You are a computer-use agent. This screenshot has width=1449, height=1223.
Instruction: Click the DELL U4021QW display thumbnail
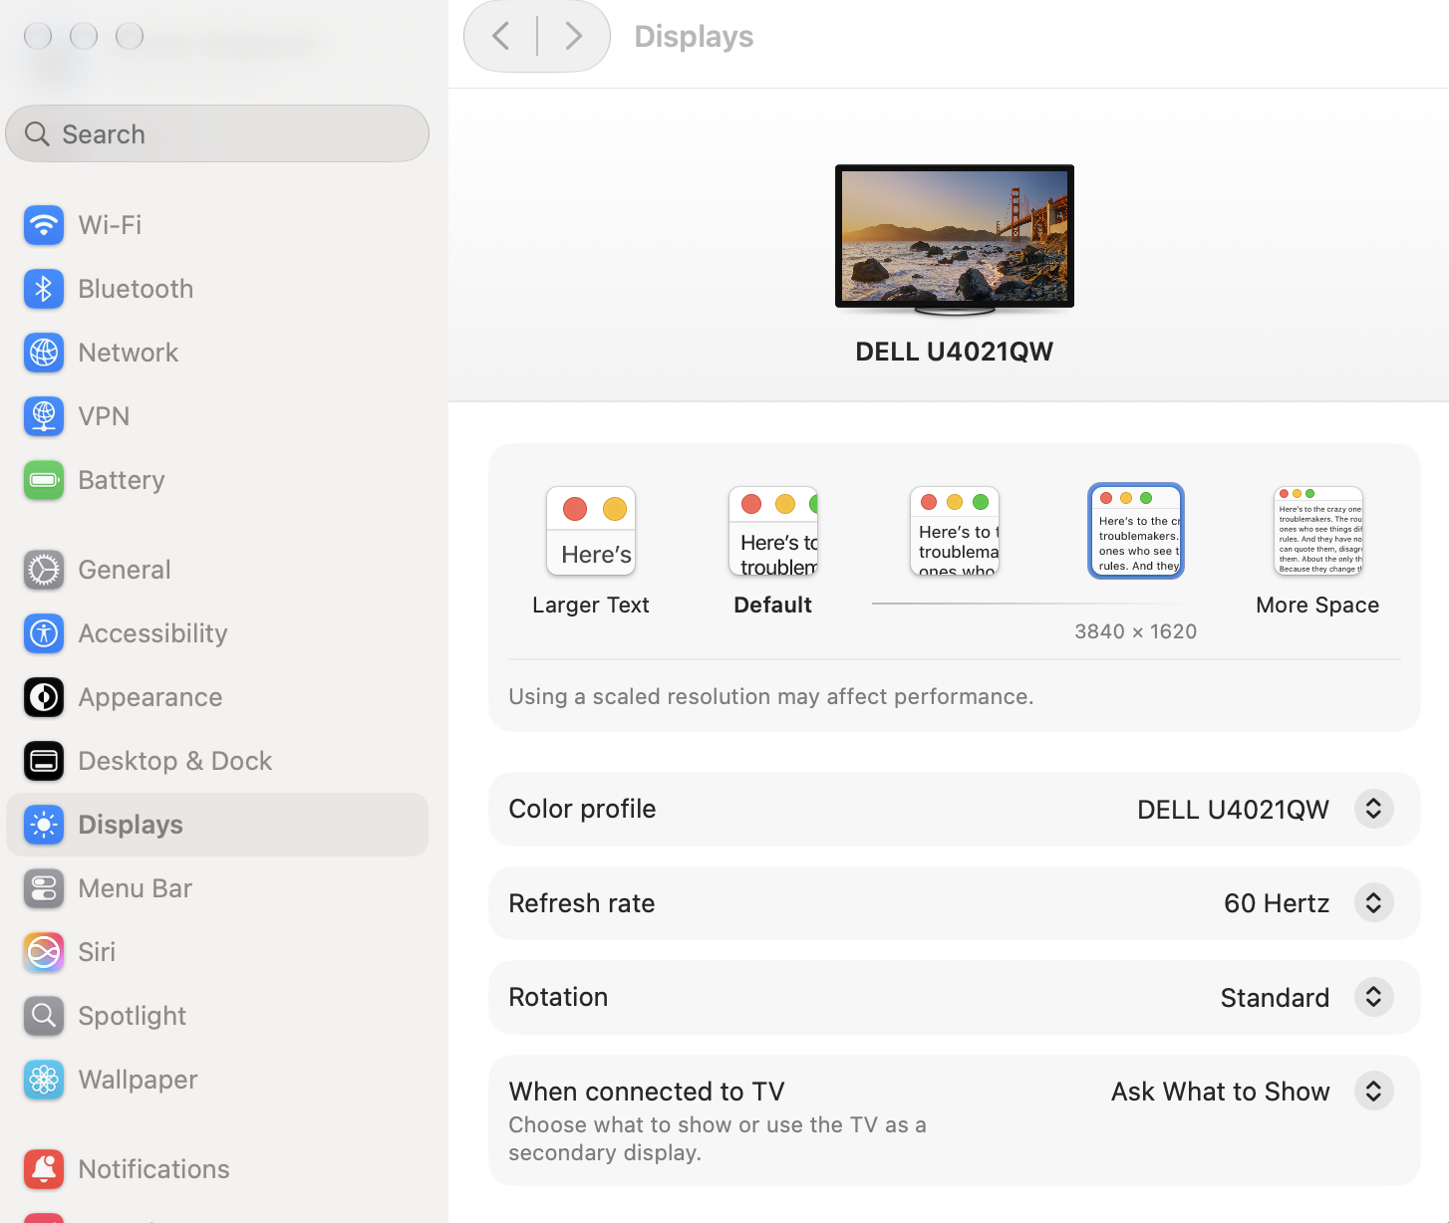click(x=955, y=239)
